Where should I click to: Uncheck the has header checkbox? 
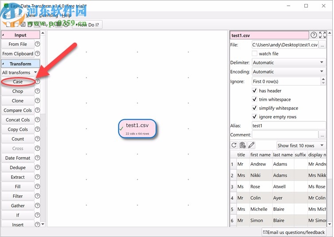point(255,90)
